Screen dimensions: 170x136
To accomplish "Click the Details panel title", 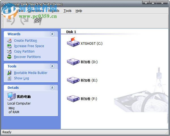I will pos(13,87).
